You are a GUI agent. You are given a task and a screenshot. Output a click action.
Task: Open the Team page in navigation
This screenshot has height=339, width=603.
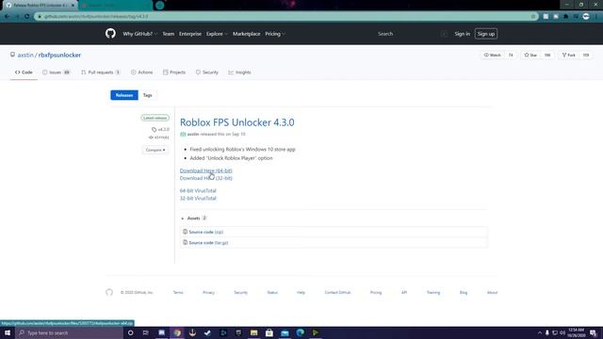point(168,34)
